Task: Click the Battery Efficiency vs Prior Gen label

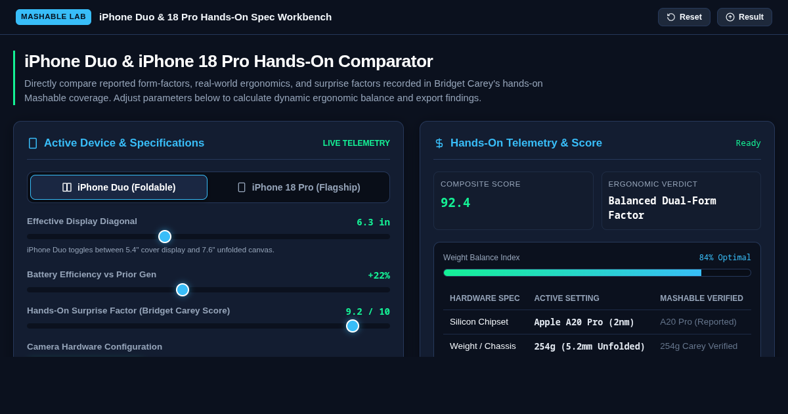Action: point(91,275)
